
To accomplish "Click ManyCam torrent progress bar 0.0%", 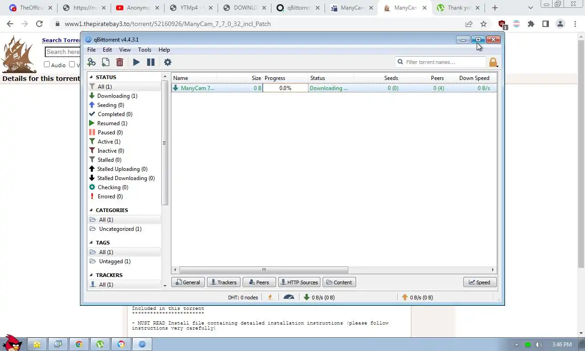I will (285, 88).
